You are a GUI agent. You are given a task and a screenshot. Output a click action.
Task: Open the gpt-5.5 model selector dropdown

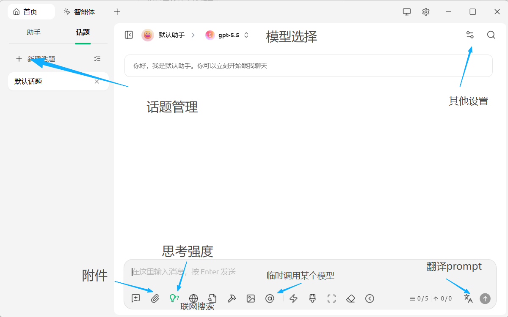click(227, 35)
